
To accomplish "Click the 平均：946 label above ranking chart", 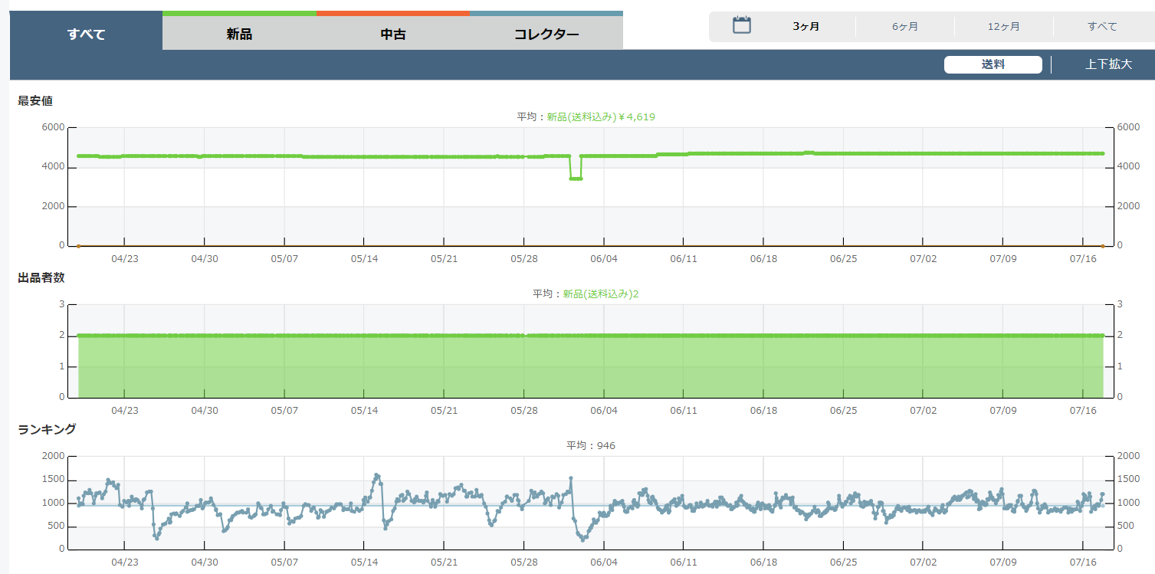I will [590, 446].
